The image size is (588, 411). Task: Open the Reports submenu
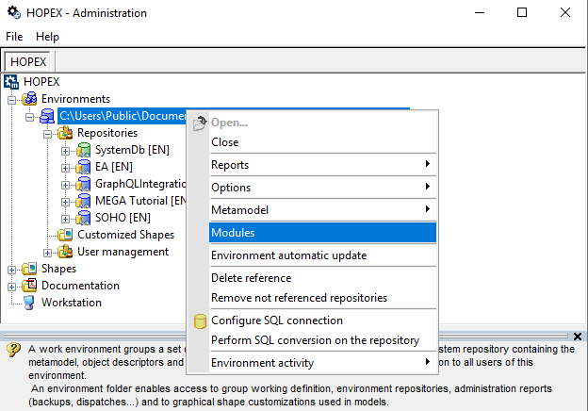(322, 165)
